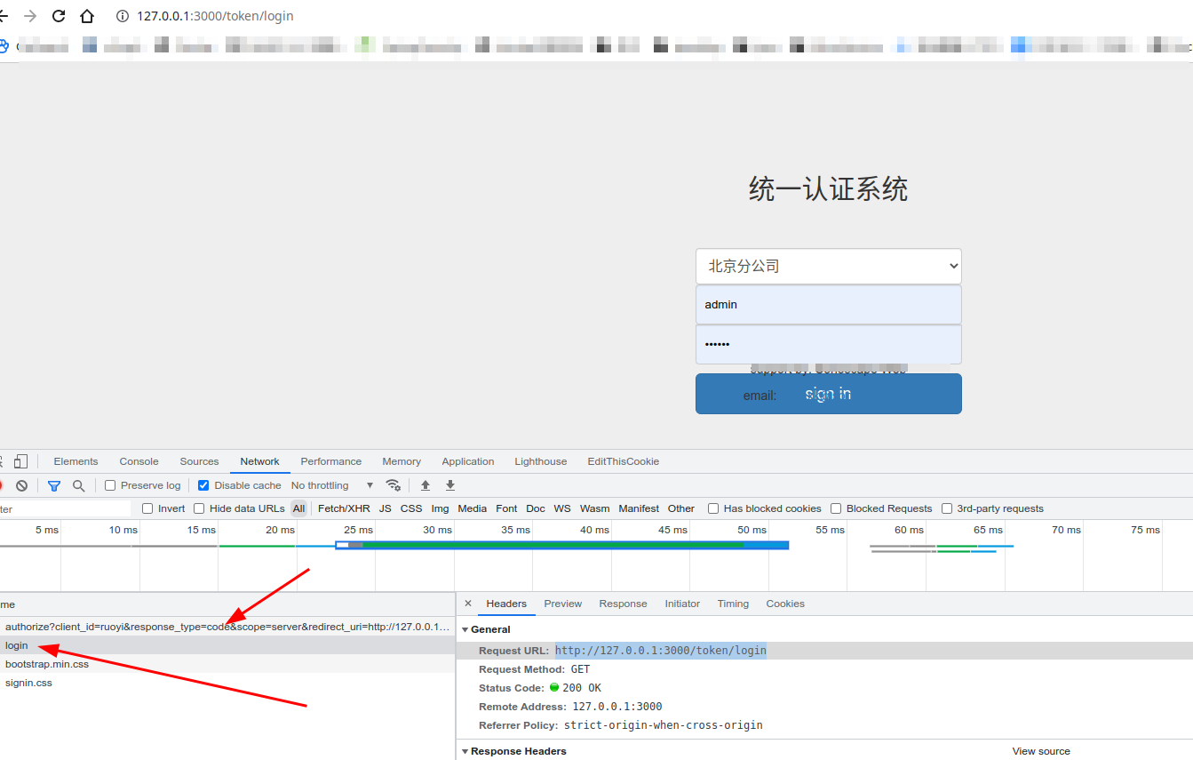Select the login request row
Screen dimensions: 1193x760
227,645
